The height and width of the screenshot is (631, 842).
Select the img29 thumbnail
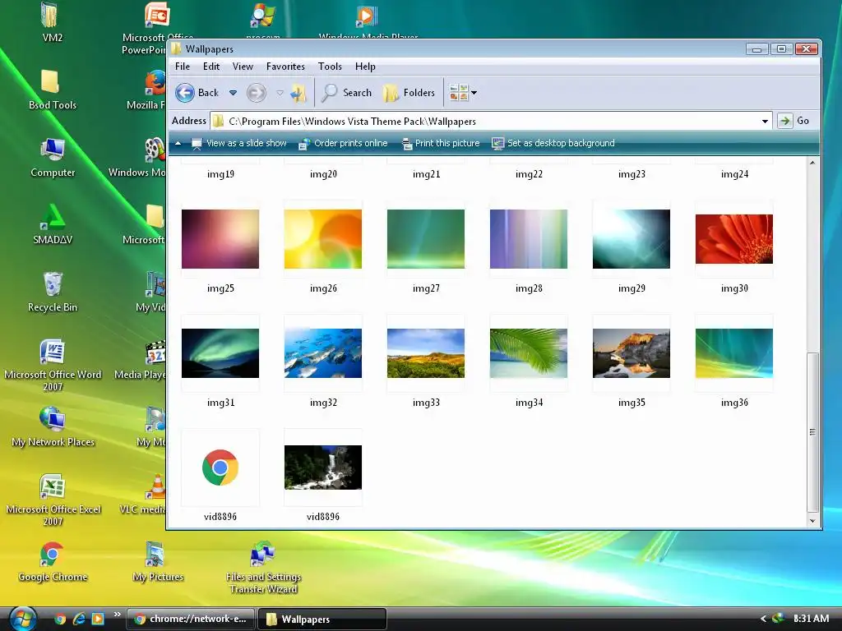coord(631,239)
